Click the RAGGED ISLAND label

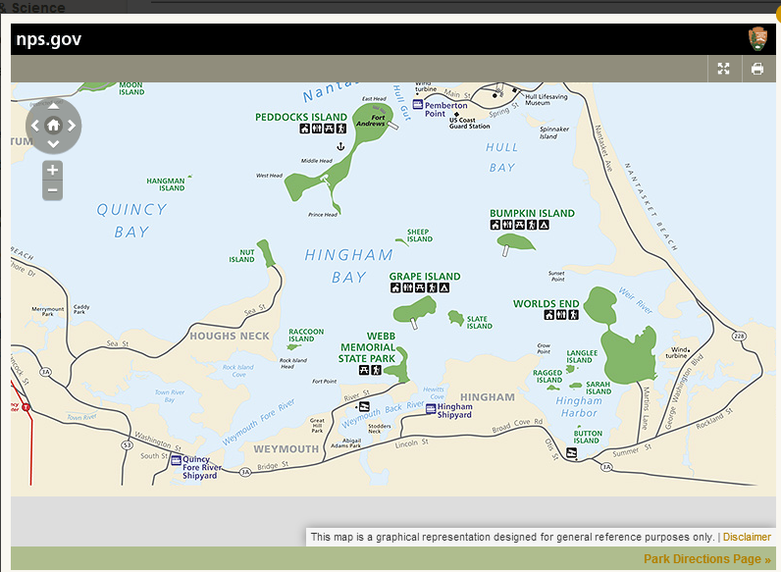click(547, 376)
